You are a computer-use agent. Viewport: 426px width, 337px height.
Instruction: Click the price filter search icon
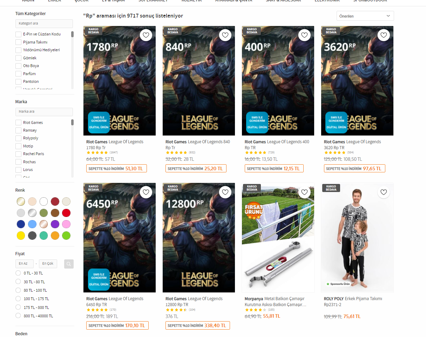(x=69, y=264)
